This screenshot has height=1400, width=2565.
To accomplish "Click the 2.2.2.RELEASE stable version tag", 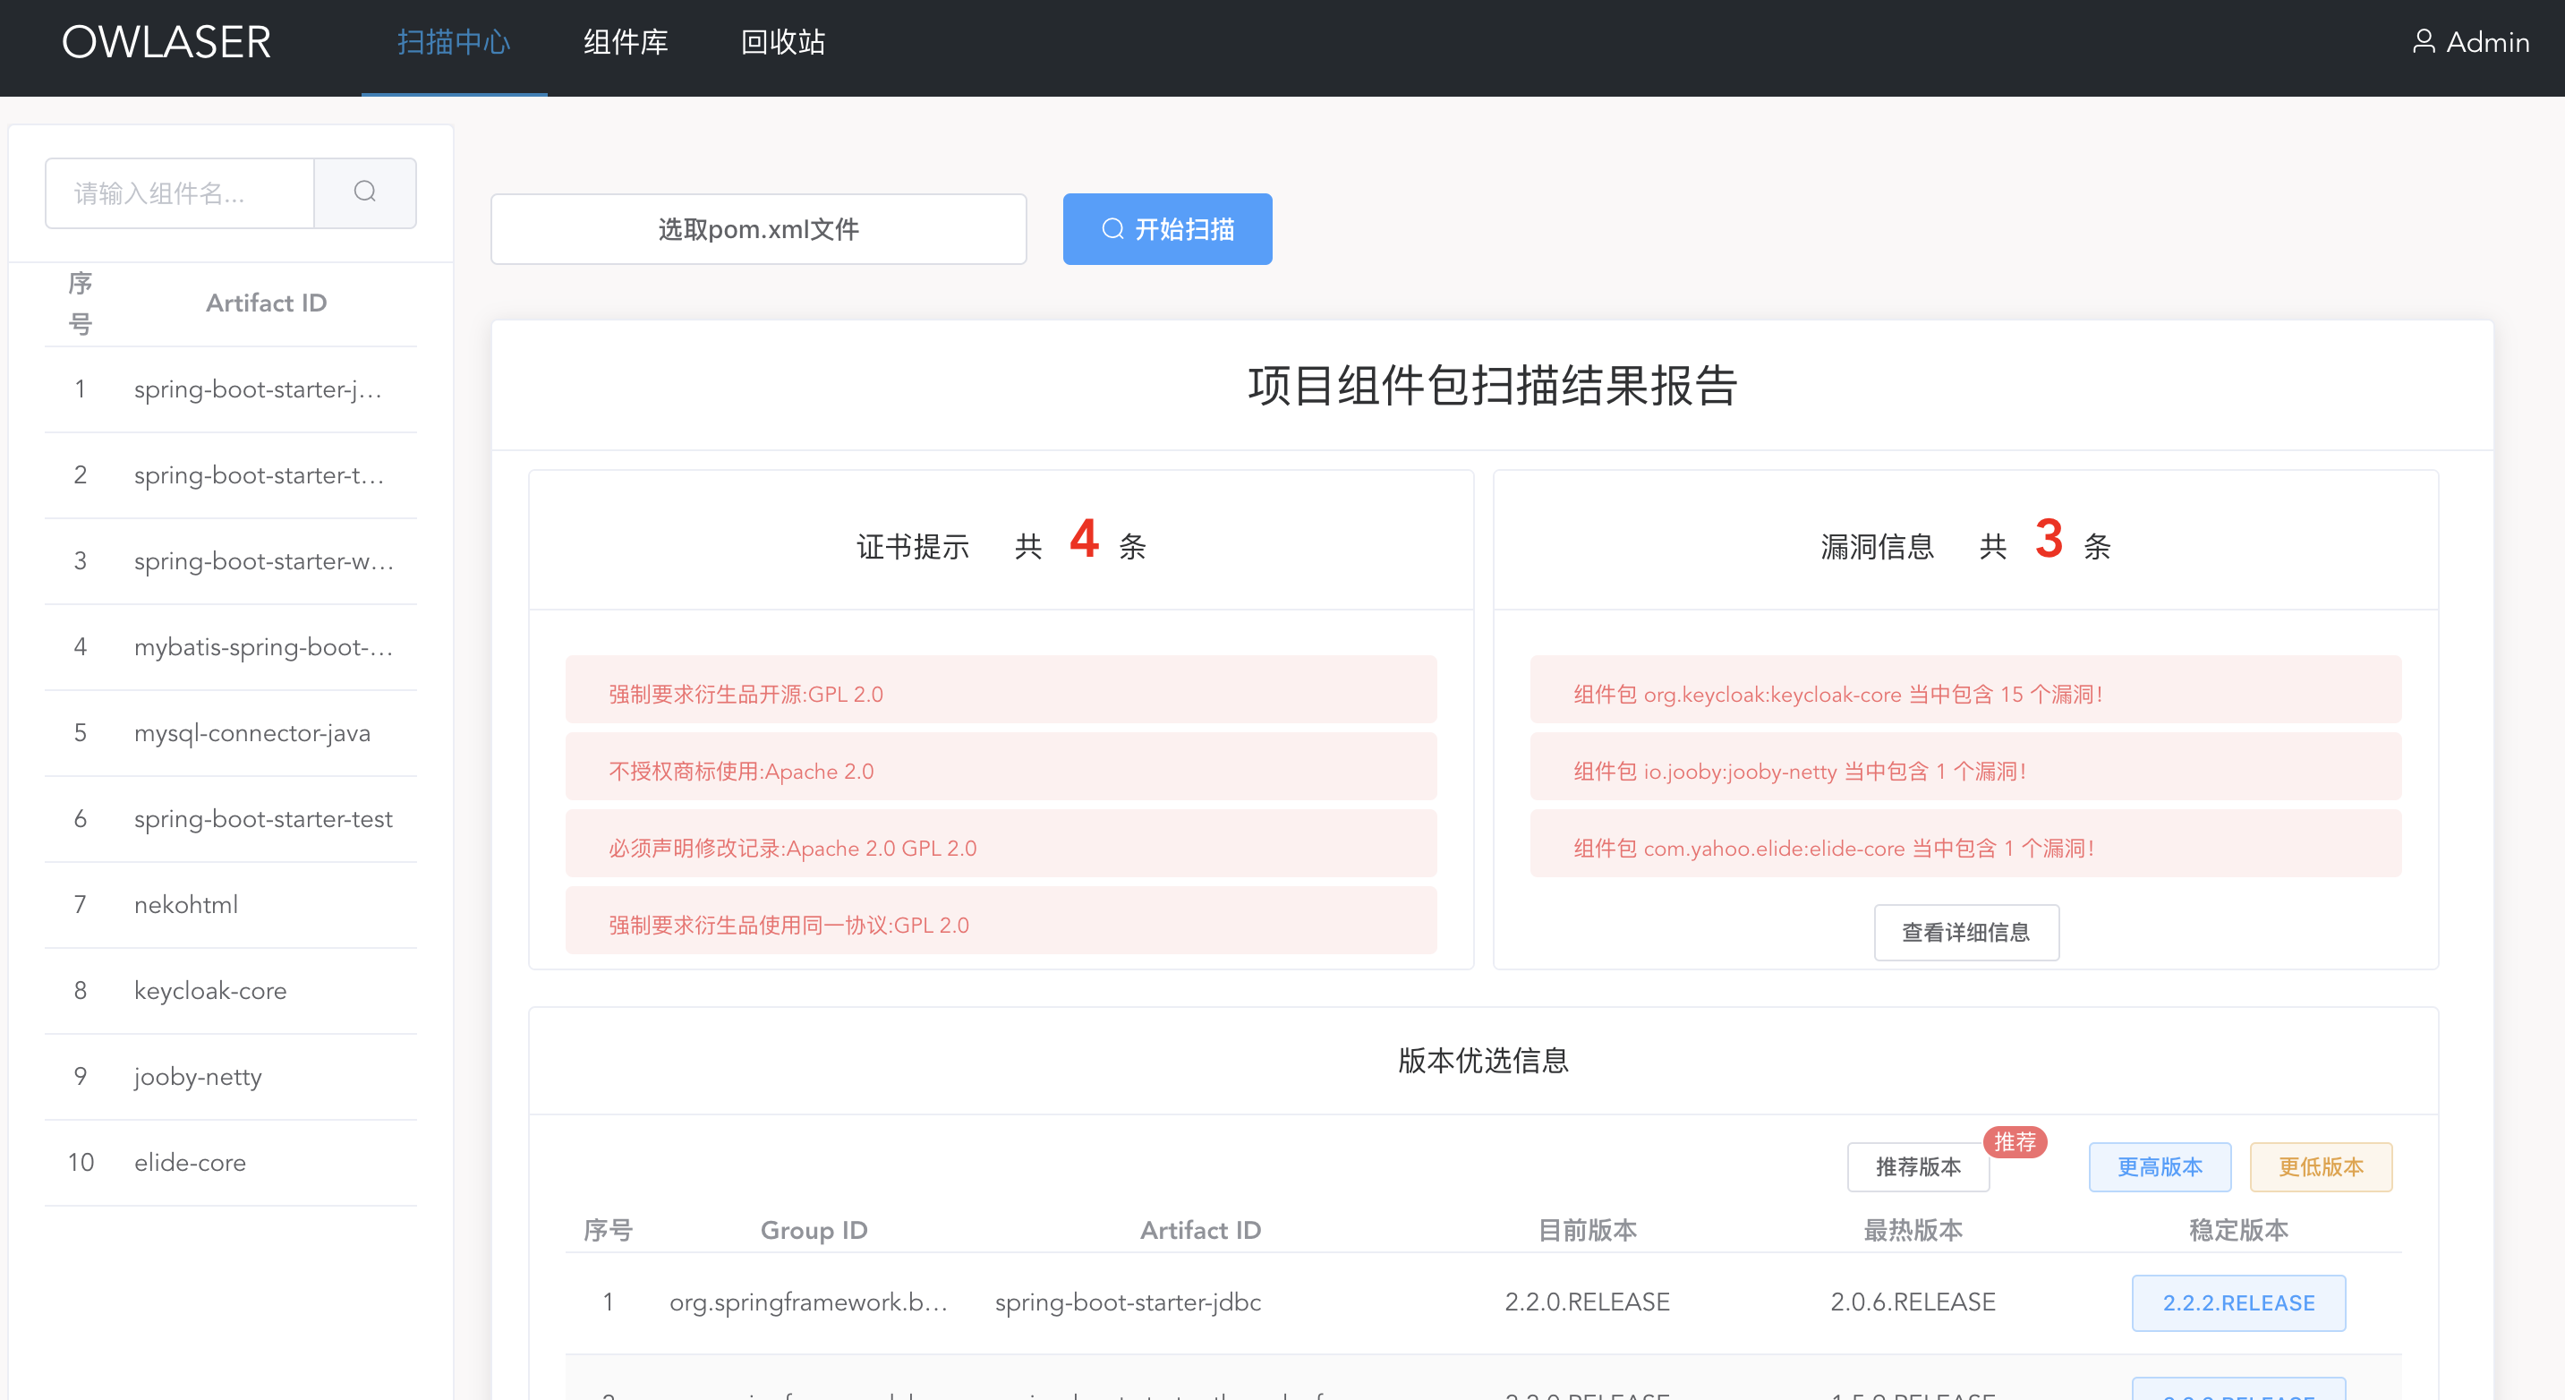I will (x=2237, y=1302).
